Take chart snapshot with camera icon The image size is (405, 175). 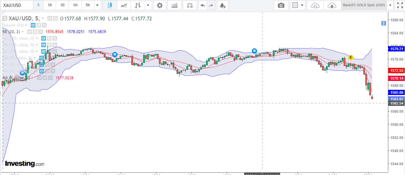[x=281, y=5]
